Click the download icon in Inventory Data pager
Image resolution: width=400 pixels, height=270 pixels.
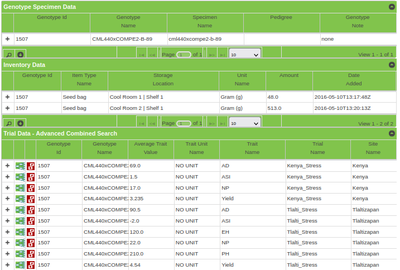[x=21, y=123]
